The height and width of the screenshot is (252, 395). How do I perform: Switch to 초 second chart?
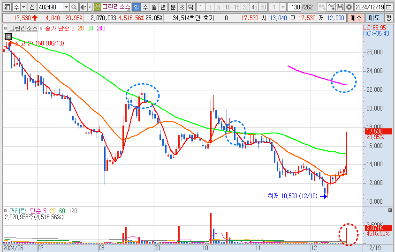[x=182, y=7]
